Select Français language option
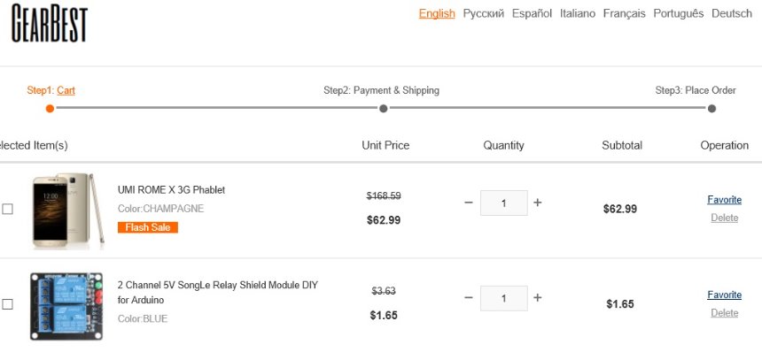This screenshot has width=762, height=352. [625, 13]
